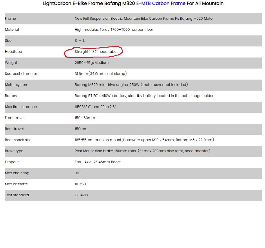Click the S, M, L size value
The image size is (265, 248).
coord(80,41)
